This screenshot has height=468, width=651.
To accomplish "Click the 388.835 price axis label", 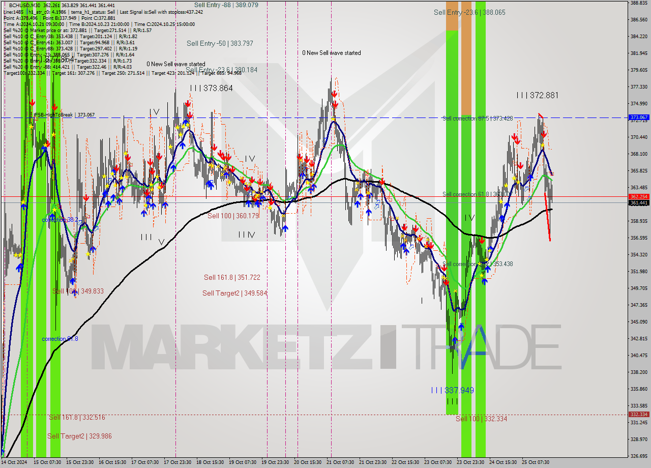I will pyautogui.click(x=639, y=3).
